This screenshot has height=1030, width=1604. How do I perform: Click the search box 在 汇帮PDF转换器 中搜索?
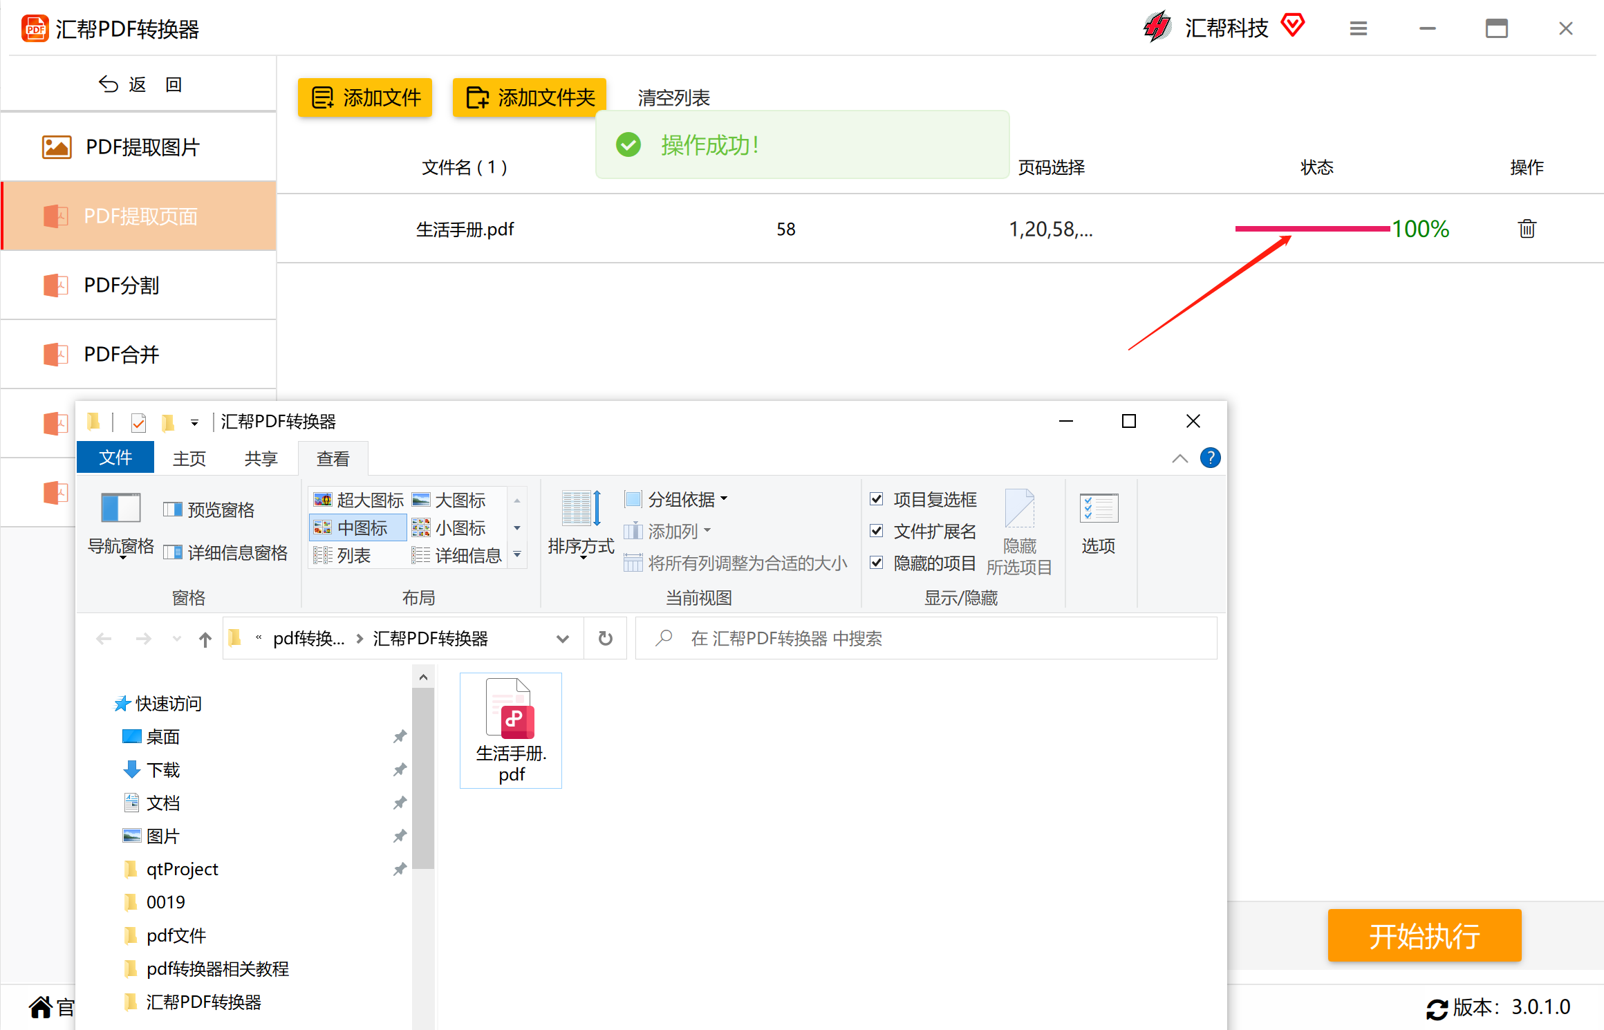pos(926,638)
